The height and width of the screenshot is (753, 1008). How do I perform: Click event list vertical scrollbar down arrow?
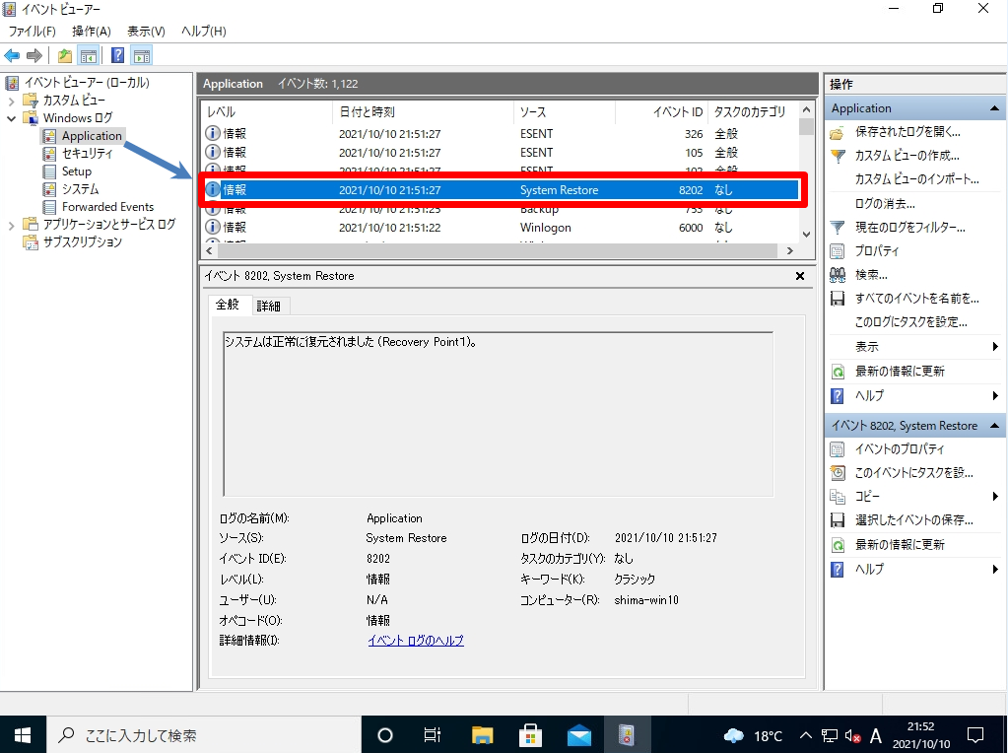pos(806,235)
